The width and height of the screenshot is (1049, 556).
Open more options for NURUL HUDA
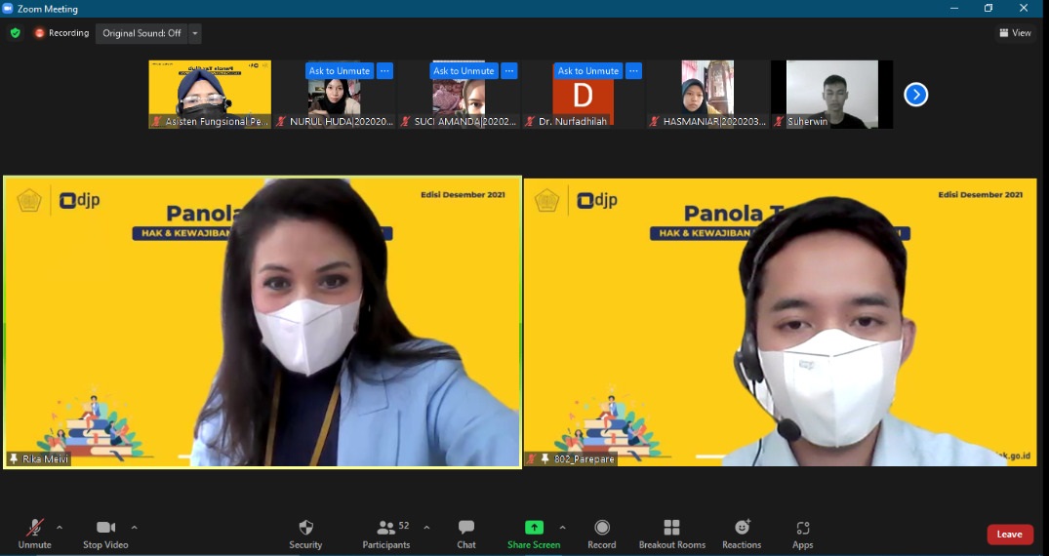384,71
